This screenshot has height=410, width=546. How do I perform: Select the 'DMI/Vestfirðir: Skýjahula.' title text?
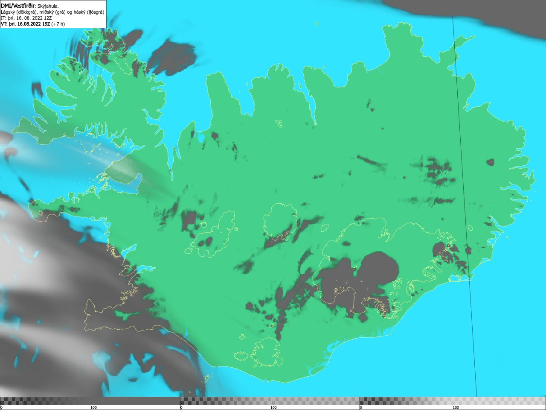point(30,6)
